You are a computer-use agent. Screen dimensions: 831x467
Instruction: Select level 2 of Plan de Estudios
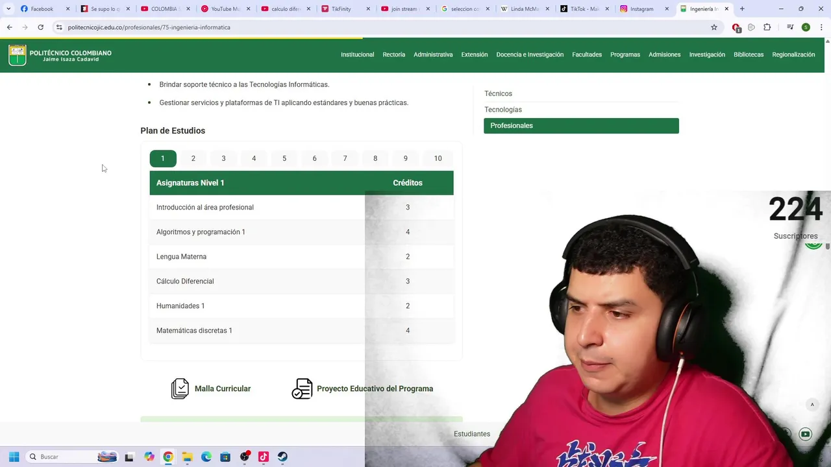[193, 158]
